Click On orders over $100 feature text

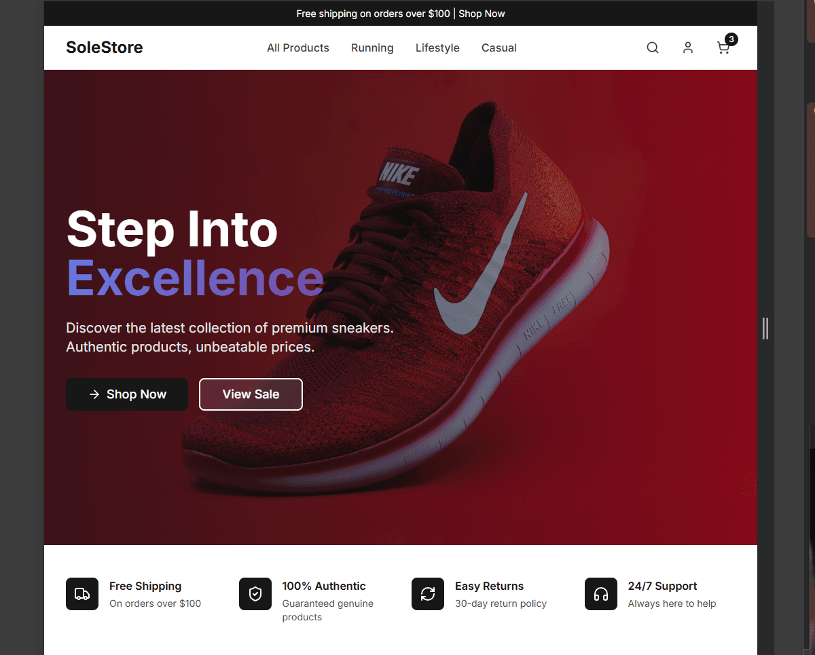[155, 603]
